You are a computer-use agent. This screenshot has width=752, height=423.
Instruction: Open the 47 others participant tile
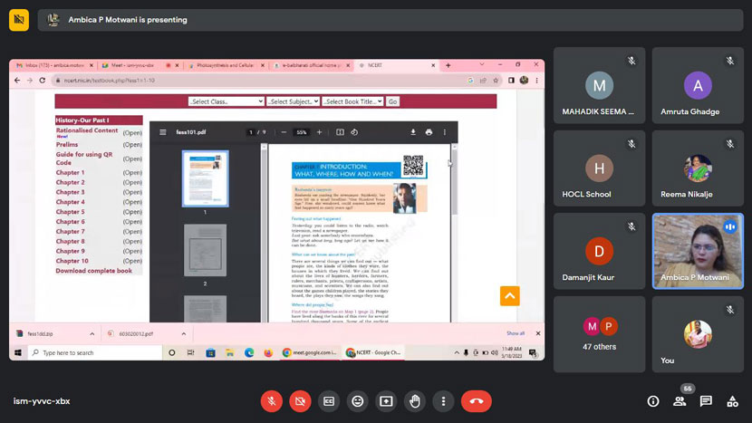[x=600, y=334]
